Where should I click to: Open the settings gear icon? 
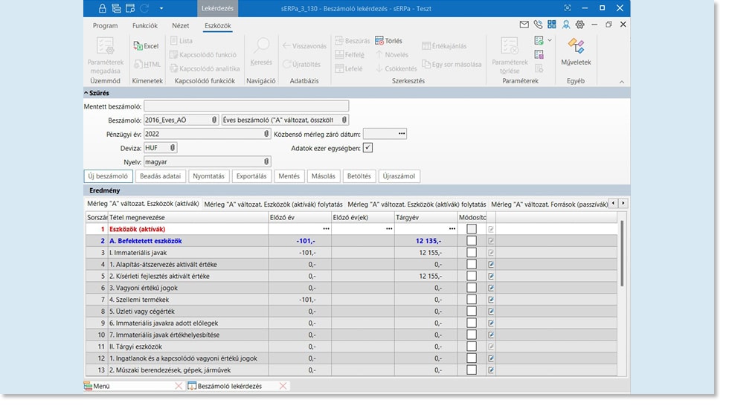coord(580,25)
